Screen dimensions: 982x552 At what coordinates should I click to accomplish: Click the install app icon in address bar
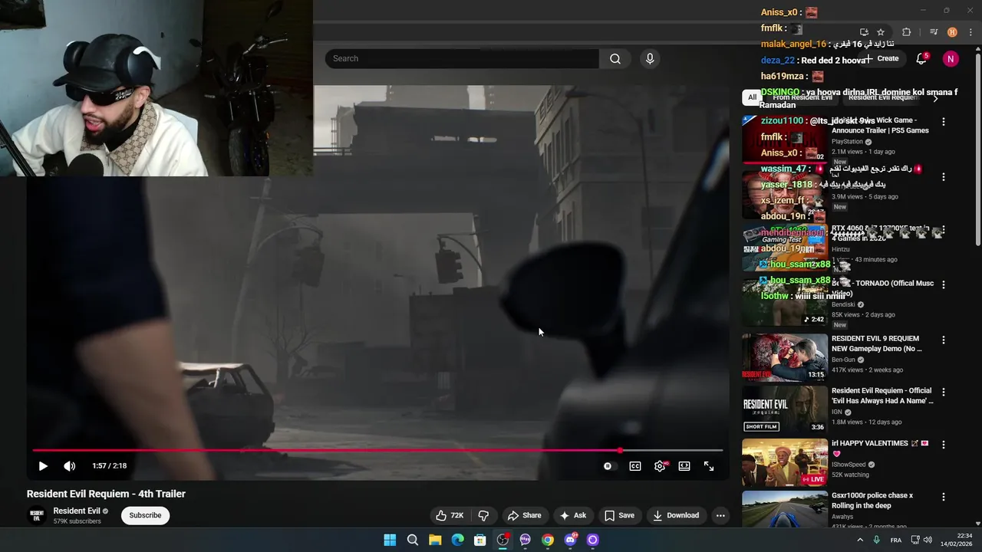tap(864, 32)
